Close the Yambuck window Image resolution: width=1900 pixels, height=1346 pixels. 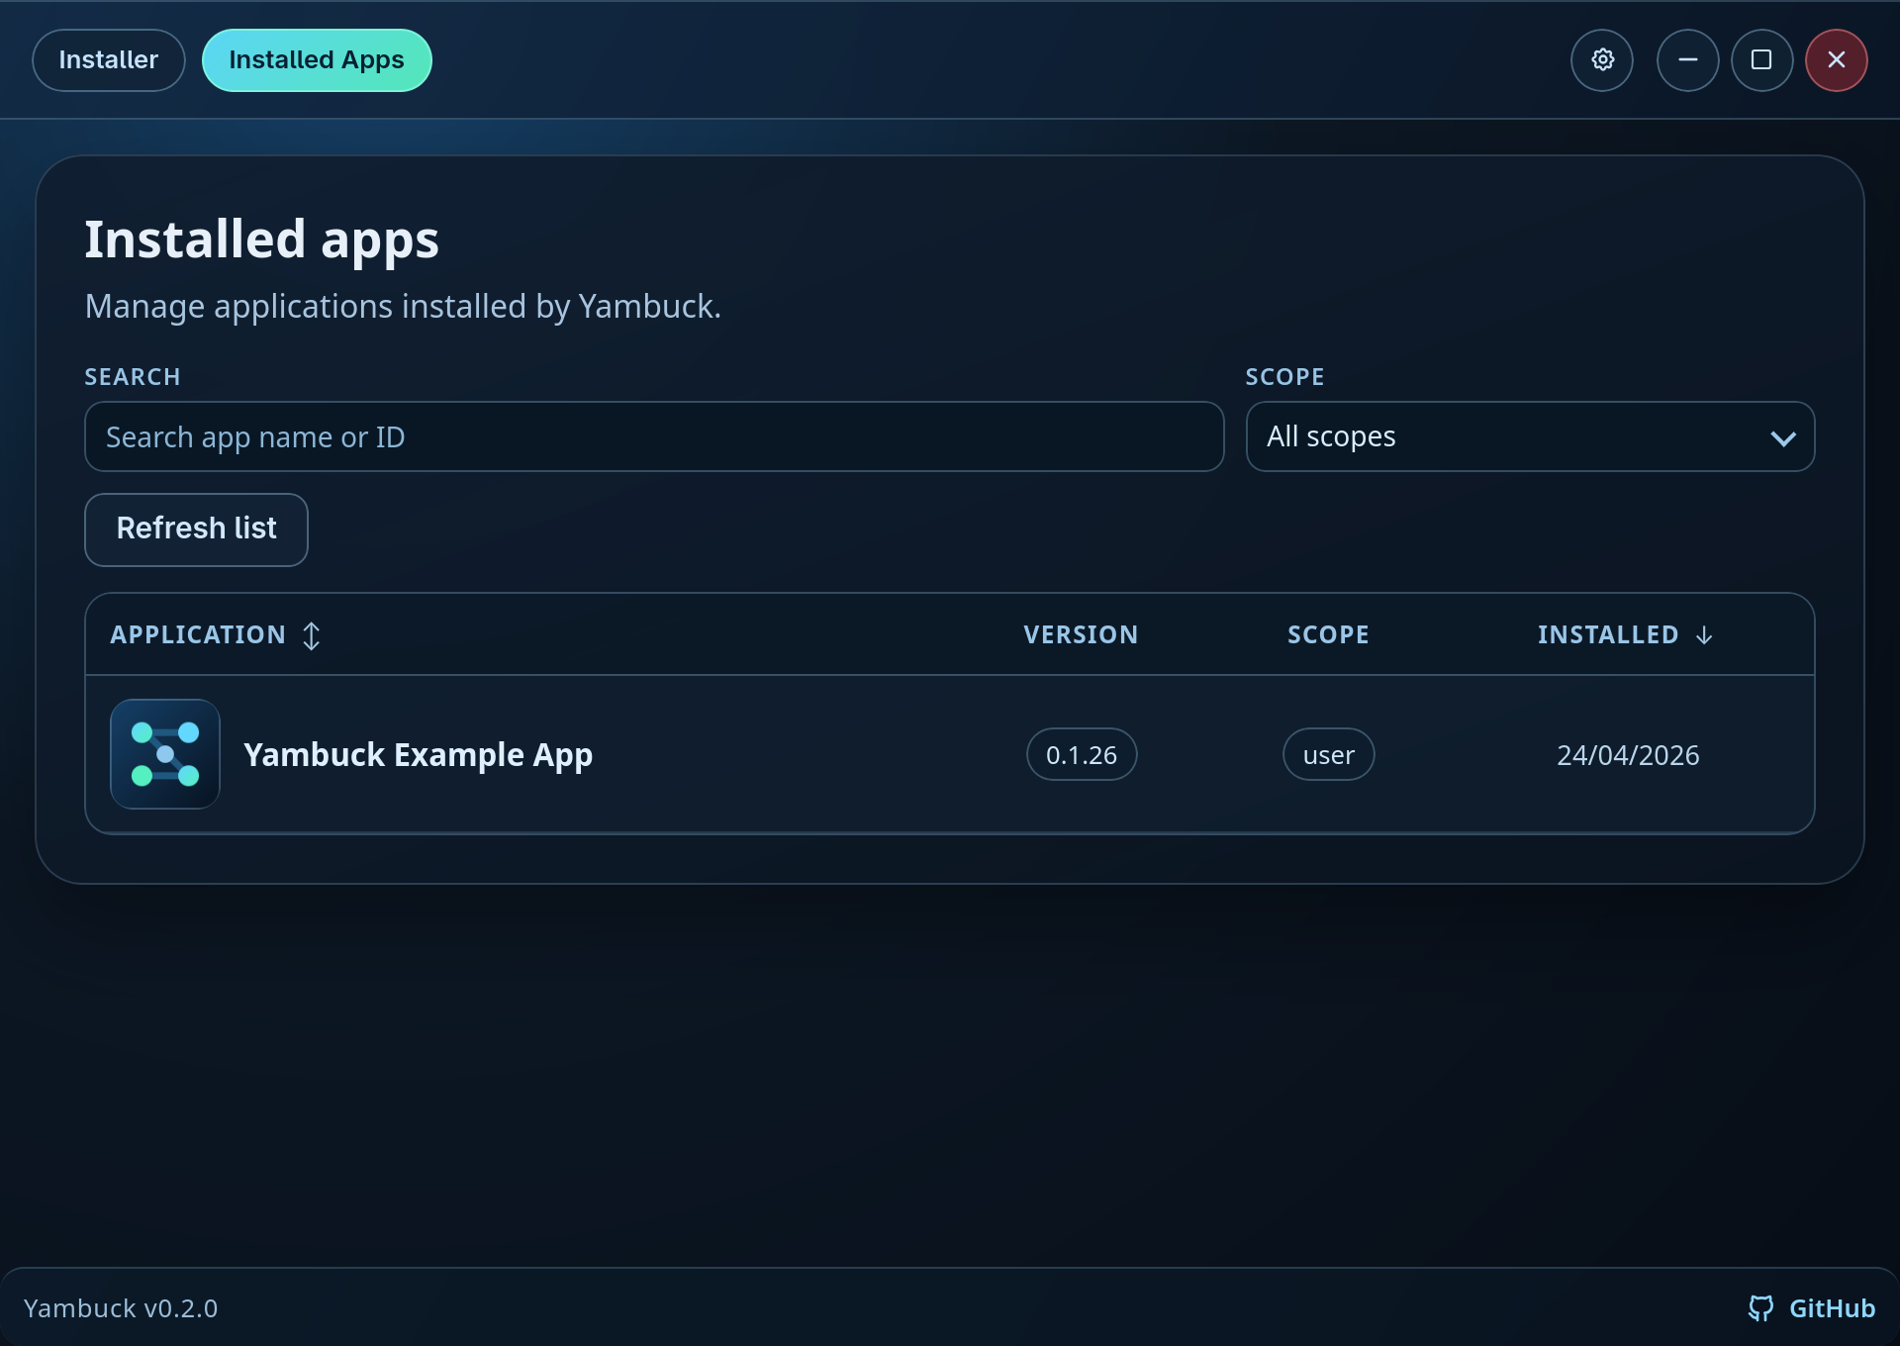(x=1837, y=60)
